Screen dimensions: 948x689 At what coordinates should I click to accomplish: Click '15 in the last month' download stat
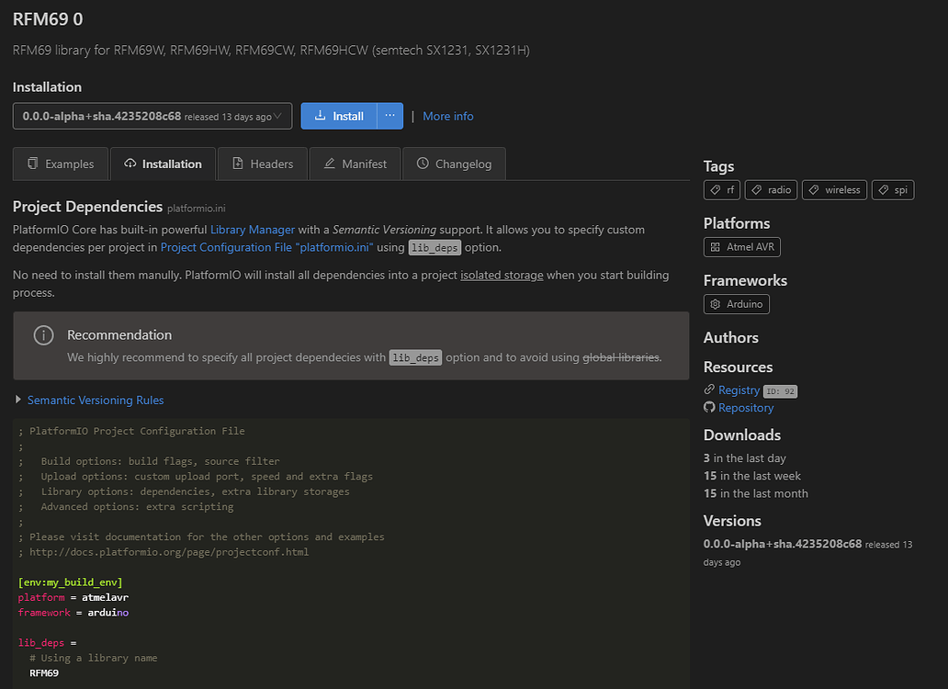click(756, 493)
